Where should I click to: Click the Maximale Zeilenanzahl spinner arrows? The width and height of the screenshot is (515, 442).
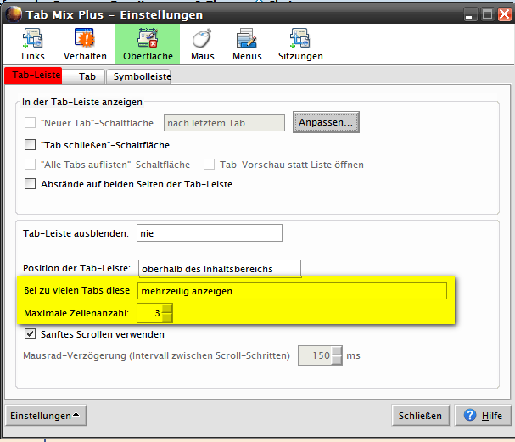click(167, 313)
